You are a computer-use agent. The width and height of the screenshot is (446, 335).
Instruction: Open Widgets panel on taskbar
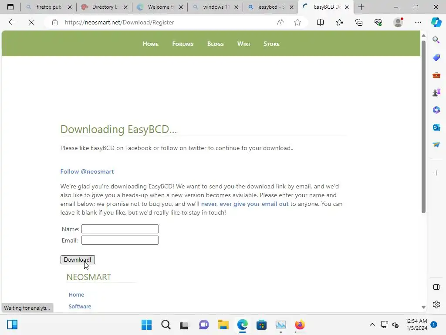click(x=12, y=325)
